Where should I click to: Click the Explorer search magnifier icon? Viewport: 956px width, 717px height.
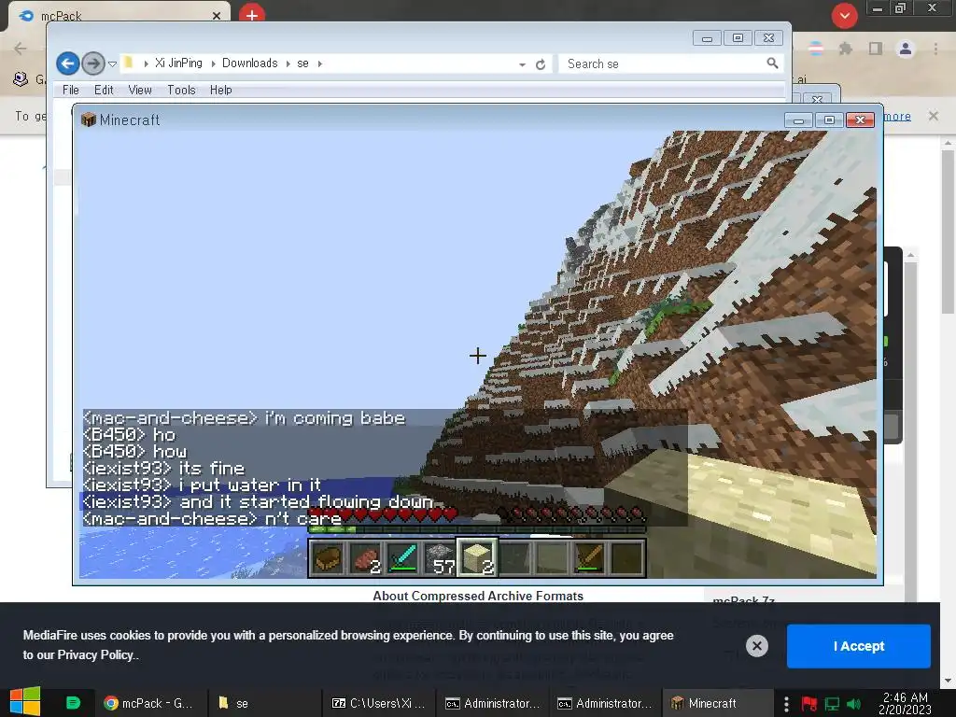772,63
